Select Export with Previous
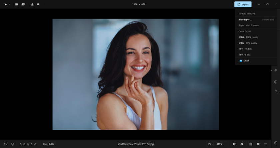 [x=256, y=25]
